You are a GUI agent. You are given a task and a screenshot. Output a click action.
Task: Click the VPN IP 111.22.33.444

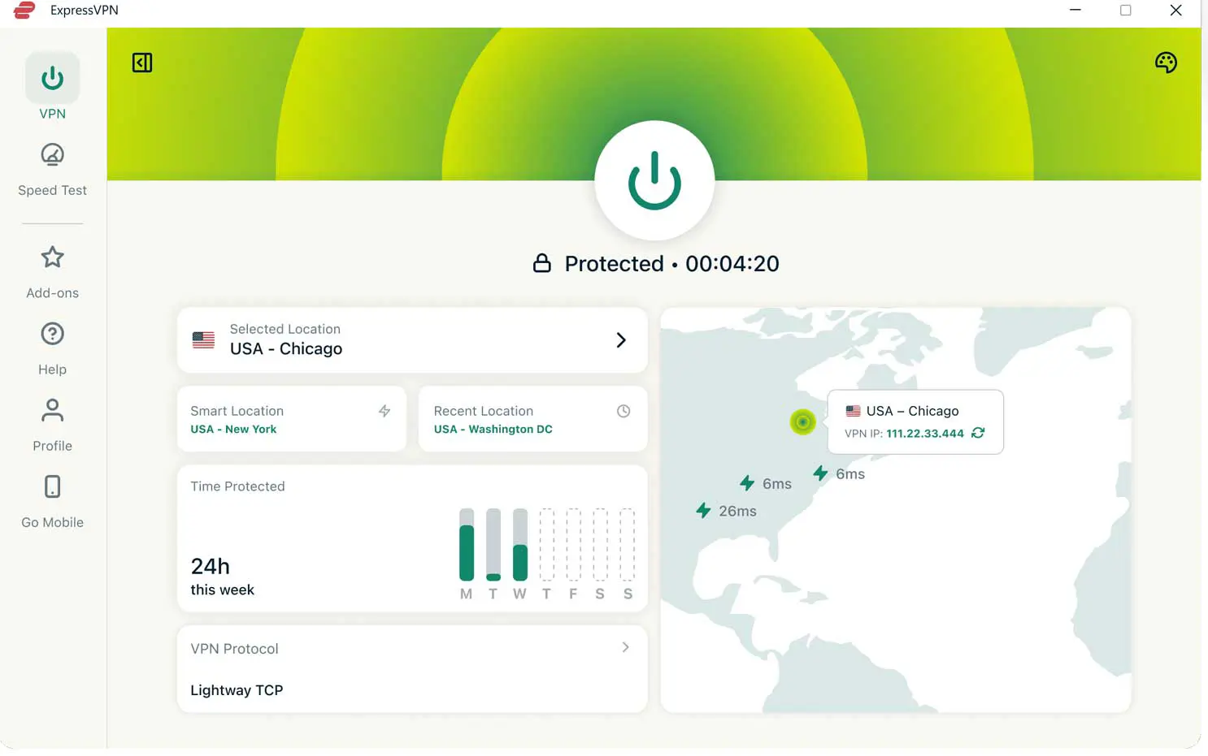925,434
